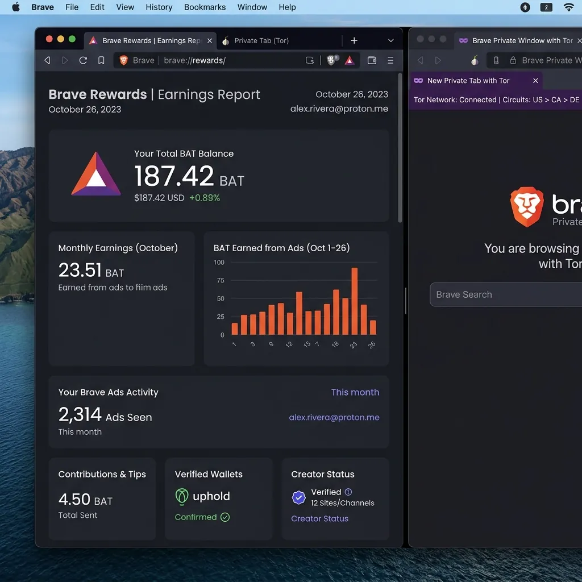The image size is (582, 582).
Task: Click the large BAT logo in balance card
Action: (96, 174)
